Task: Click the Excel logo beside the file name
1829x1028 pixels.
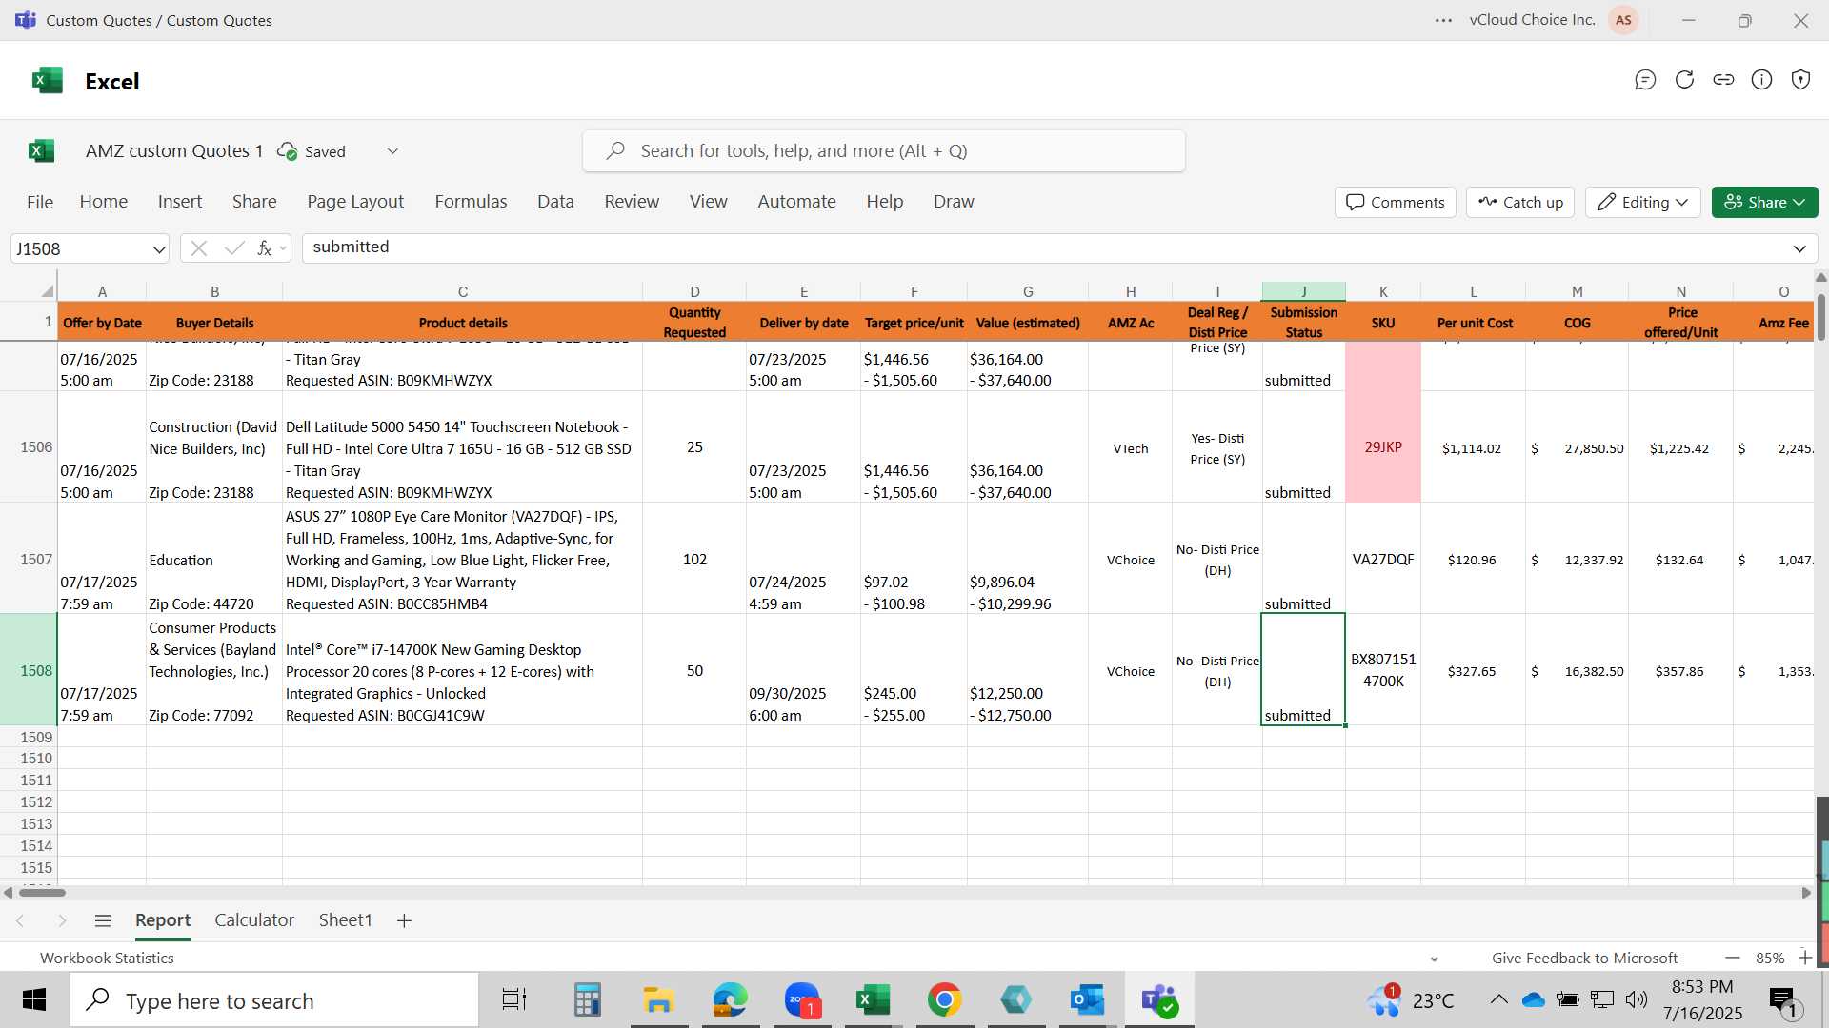Action: [42, 150]
